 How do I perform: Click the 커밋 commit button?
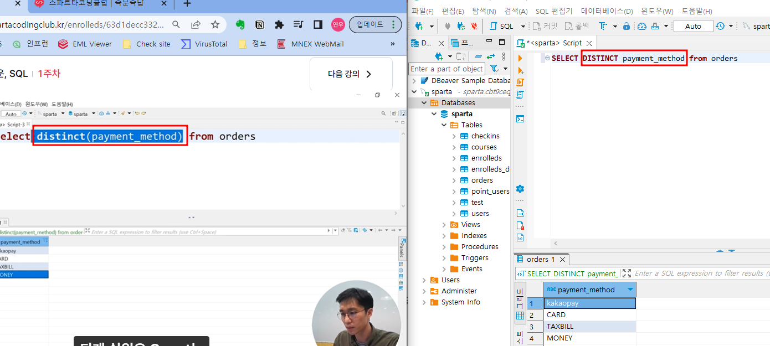(545, 26)
